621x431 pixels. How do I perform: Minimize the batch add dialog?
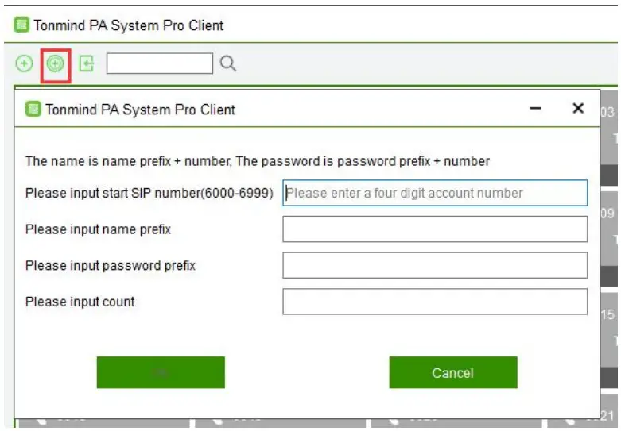tap(536, 109)
